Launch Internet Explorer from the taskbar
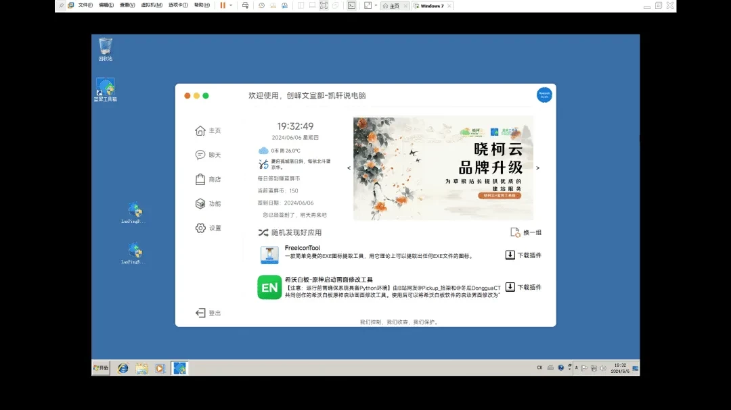The width and height of the screenshot is (731, 410). pyautogui.click(x=123, y=368)
